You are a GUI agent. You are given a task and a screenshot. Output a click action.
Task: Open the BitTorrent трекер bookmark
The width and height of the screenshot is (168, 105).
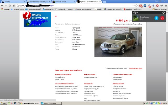83,9
